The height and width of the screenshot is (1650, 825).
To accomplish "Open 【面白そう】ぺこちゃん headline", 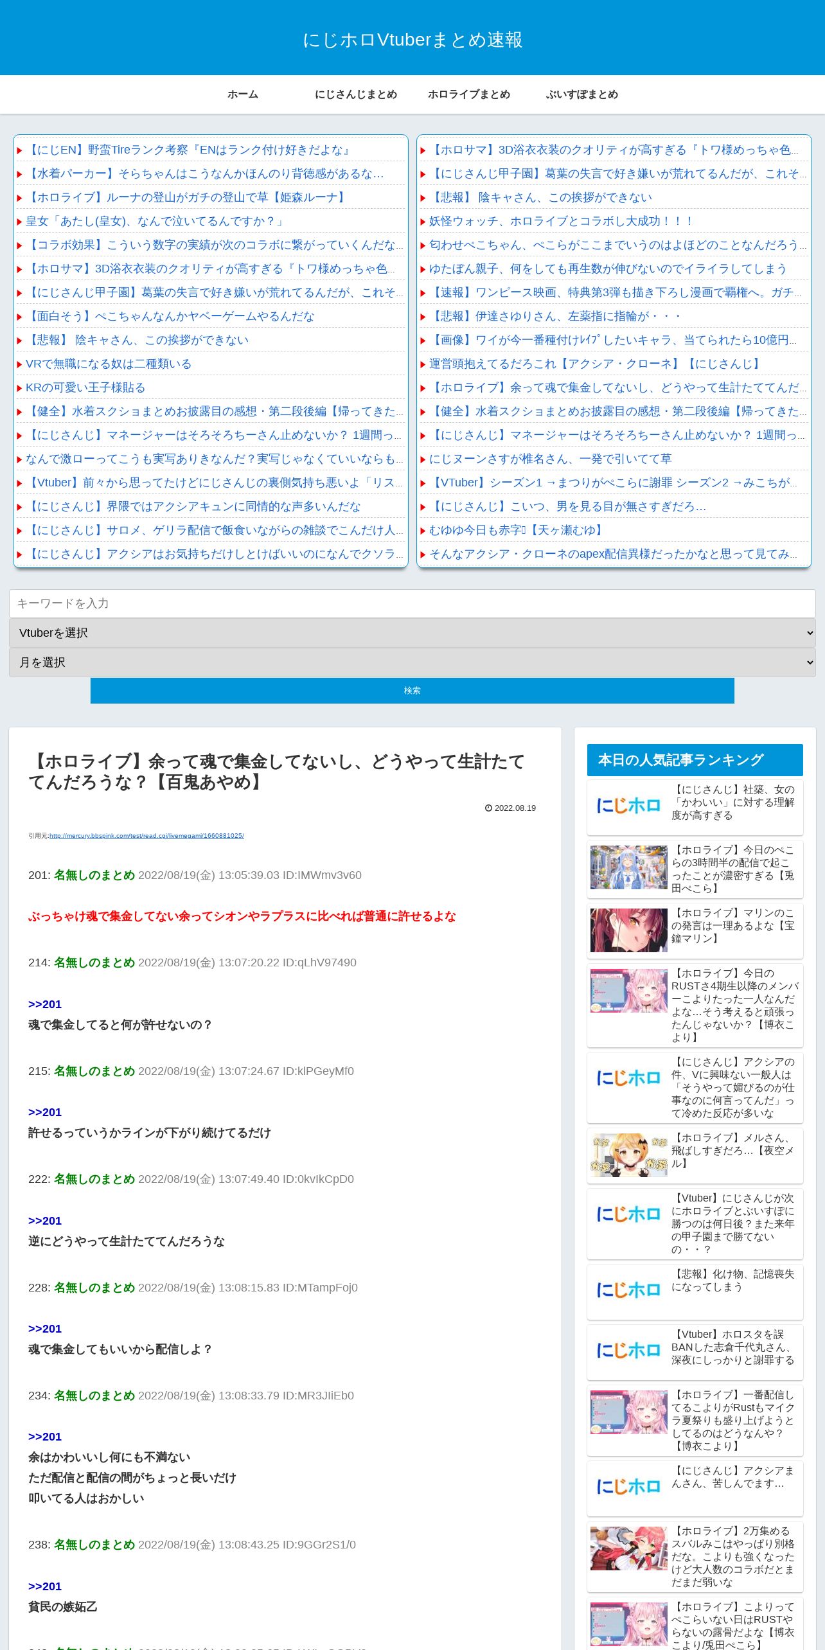I will (x=170, y=316).
